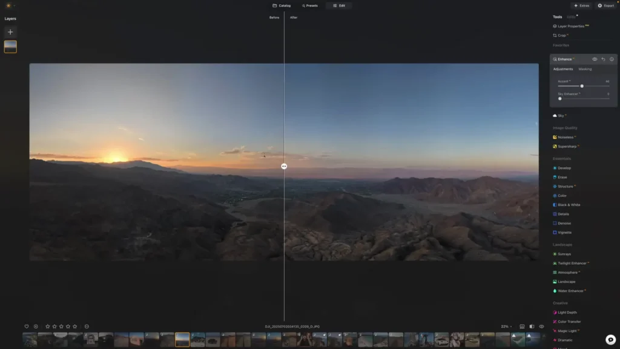Select the Sunrays tool
The width and height of the screenshot is (620, 349).
(x=563, y=253)
